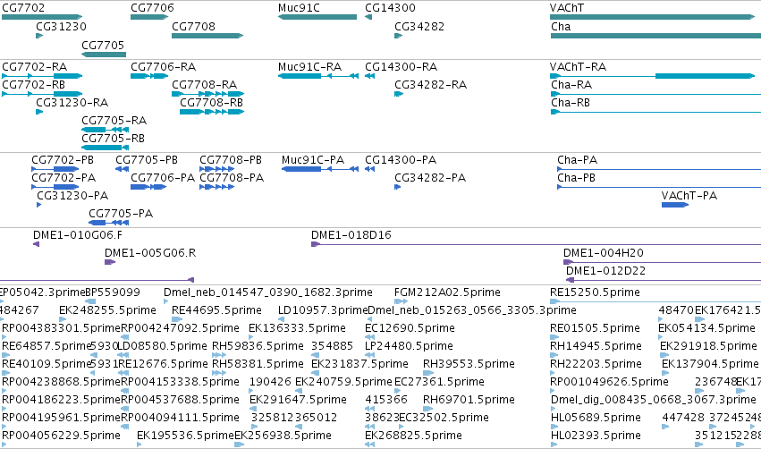Viewport: 761px width, 449px height.
Task: Select EST Dmel_neb_014547_0390_1682.3prime
Action: pyautogui.click(x=166, y=301)
